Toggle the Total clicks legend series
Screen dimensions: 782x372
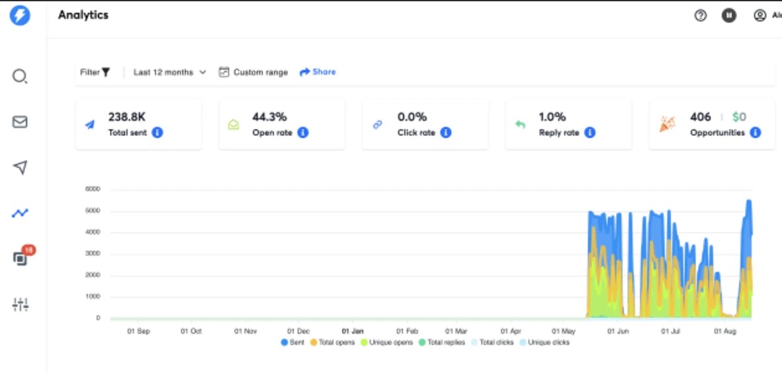click(492, 343)
